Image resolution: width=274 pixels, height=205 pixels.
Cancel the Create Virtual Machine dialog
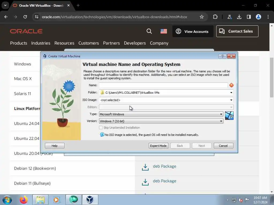coord(223,146)
